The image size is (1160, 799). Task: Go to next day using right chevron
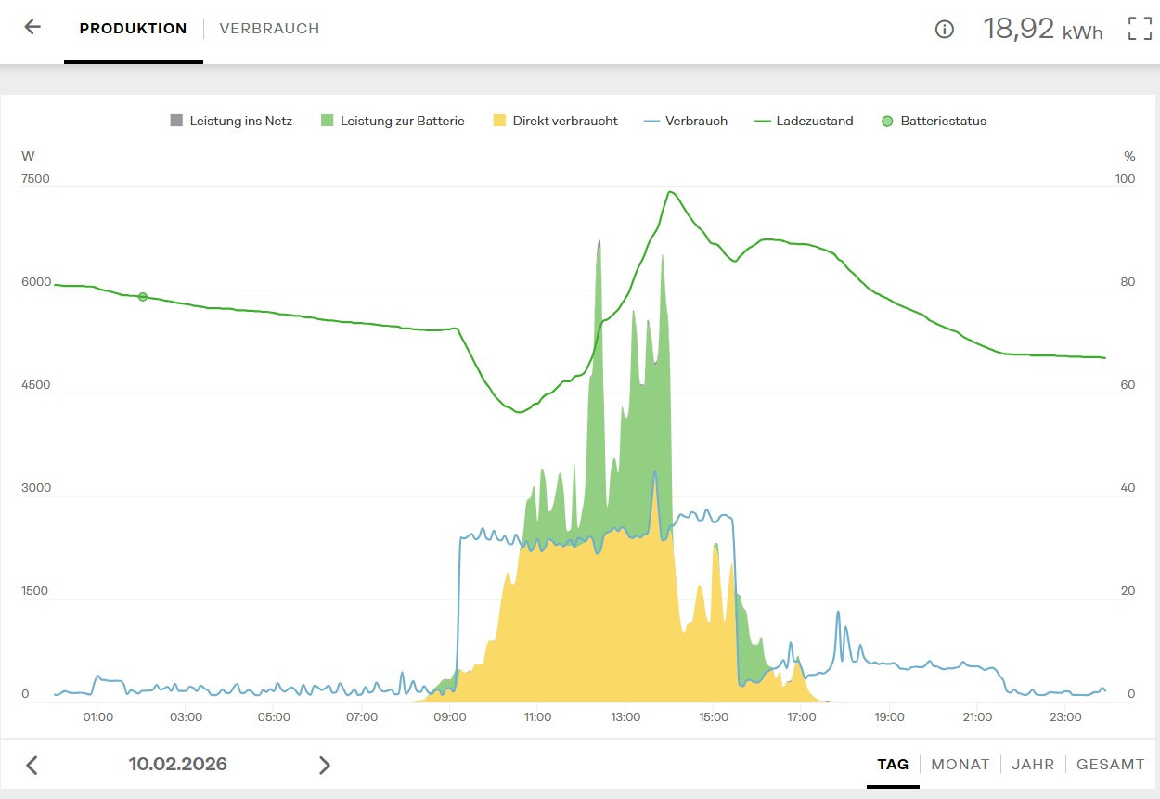pos(325,766)
